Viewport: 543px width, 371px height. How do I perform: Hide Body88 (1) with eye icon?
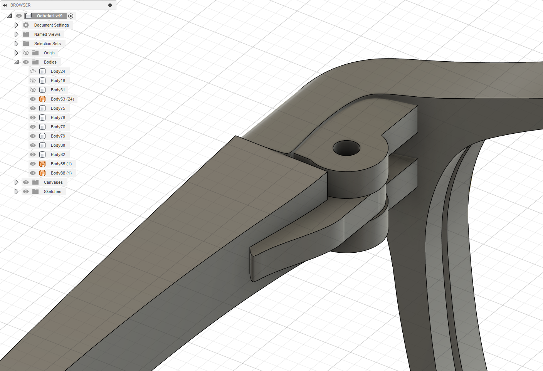click(x=33, y=173)
